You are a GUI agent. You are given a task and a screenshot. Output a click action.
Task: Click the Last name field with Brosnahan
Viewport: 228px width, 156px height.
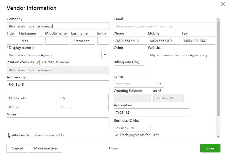83,41
